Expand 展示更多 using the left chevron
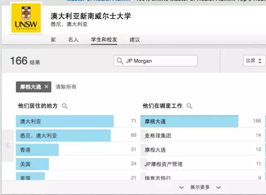The height and width of the screenshot is (195, 266). (x=181, y=188)
